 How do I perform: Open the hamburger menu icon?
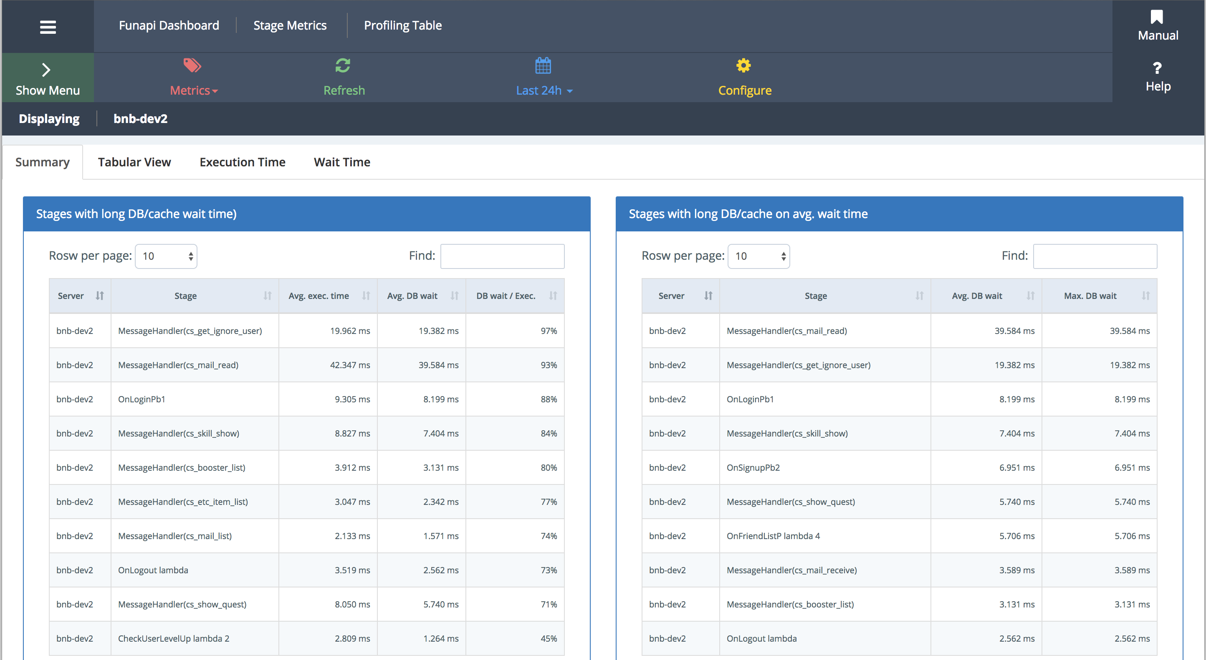tap(48, 27)
